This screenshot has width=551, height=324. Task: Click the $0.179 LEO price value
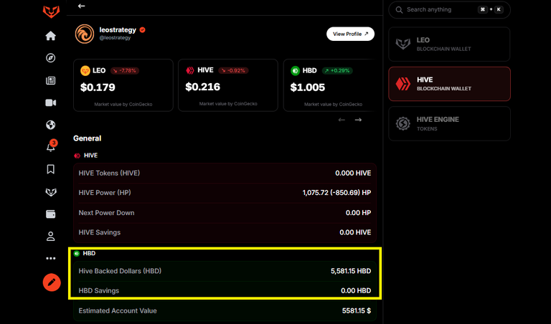pos(98,87)
